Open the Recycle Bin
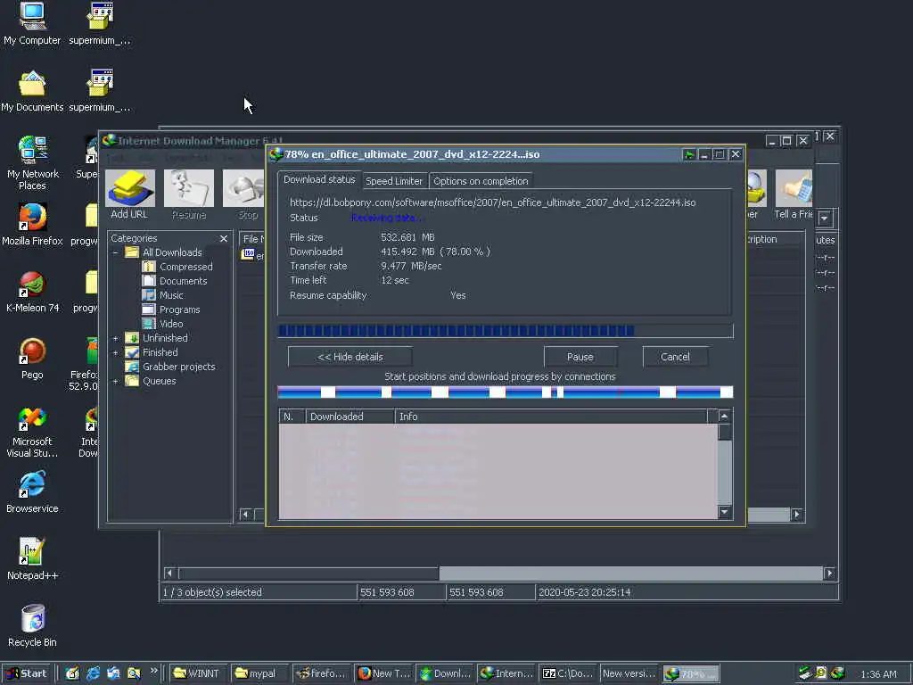The height and width of the screenshot is (685, 913). pyautogui.click(x=32, y=625)
